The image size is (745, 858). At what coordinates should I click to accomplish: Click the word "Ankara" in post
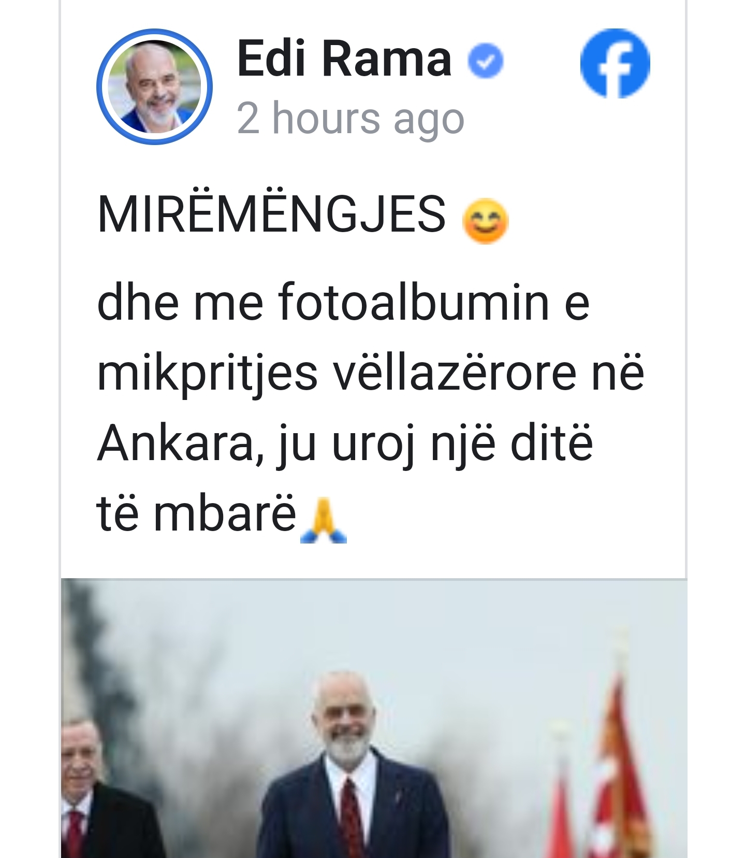tap(181, 444)
